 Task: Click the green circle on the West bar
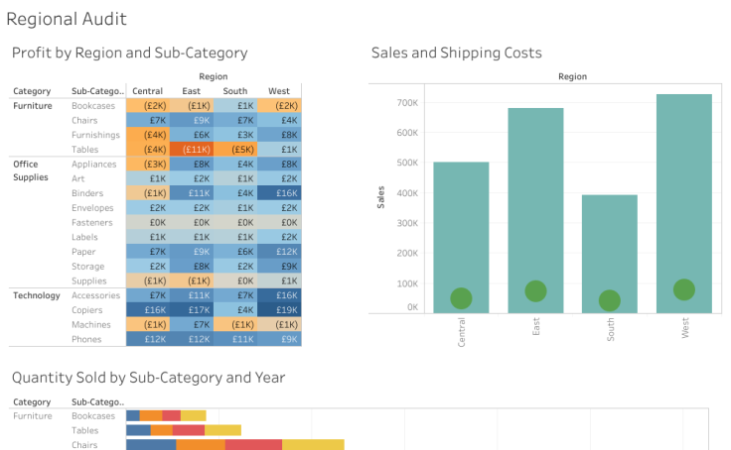pos(683,289)
